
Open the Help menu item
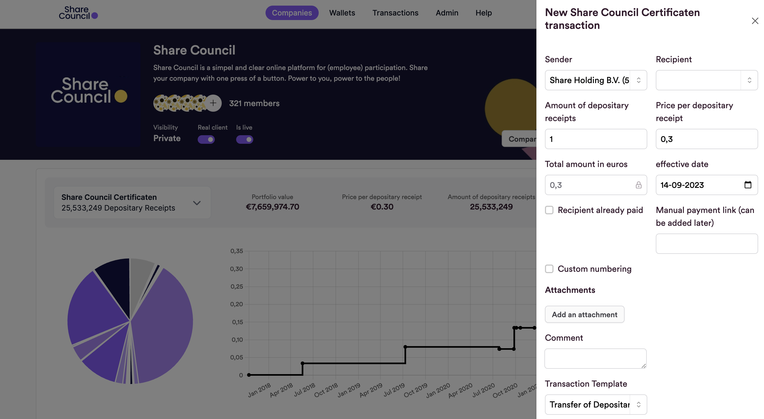pyautogui.click(x=484, y=13)
